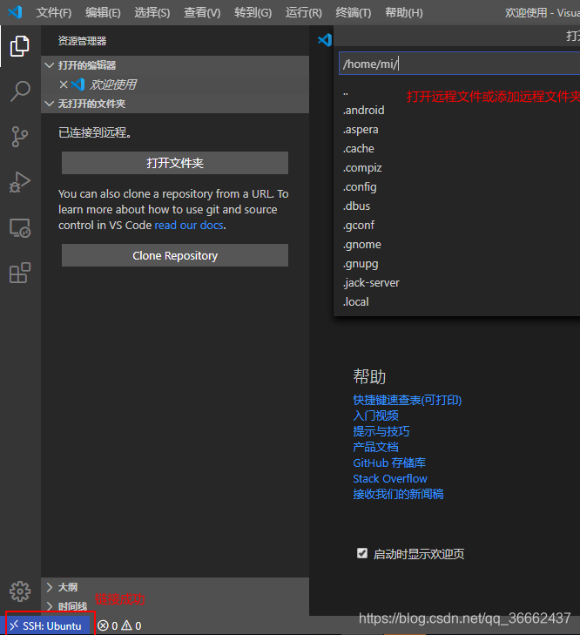Select the .jack-server folder entry
The width and height of the screenshot is (580, 635).
457,283
